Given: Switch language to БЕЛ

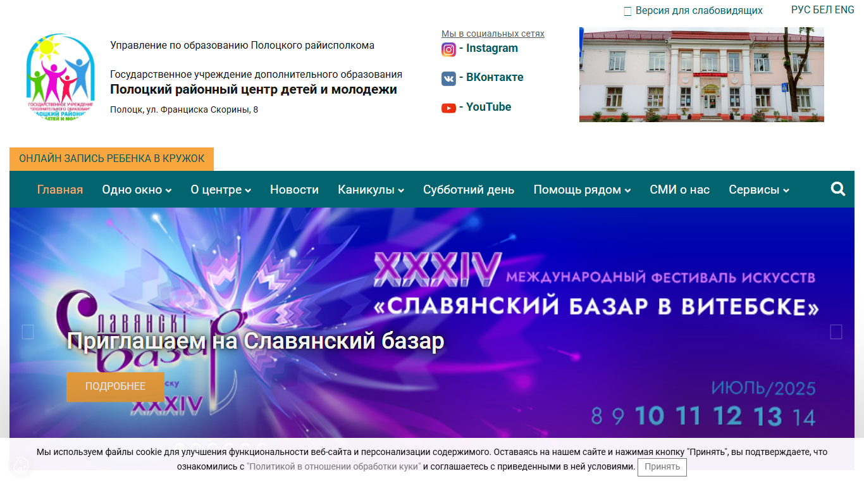Looking at the screenshot, I should click(x=822, y=10).
